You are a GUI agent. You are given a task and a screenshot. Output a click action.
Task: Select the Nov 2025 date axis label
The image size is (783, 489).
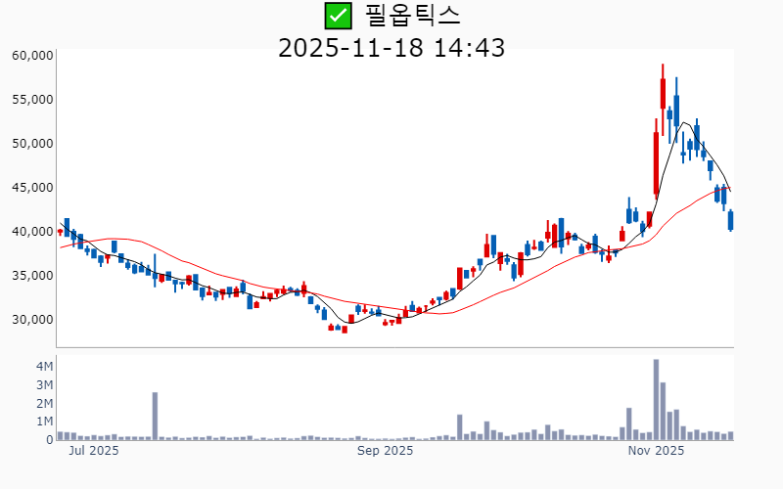[656, 451]
